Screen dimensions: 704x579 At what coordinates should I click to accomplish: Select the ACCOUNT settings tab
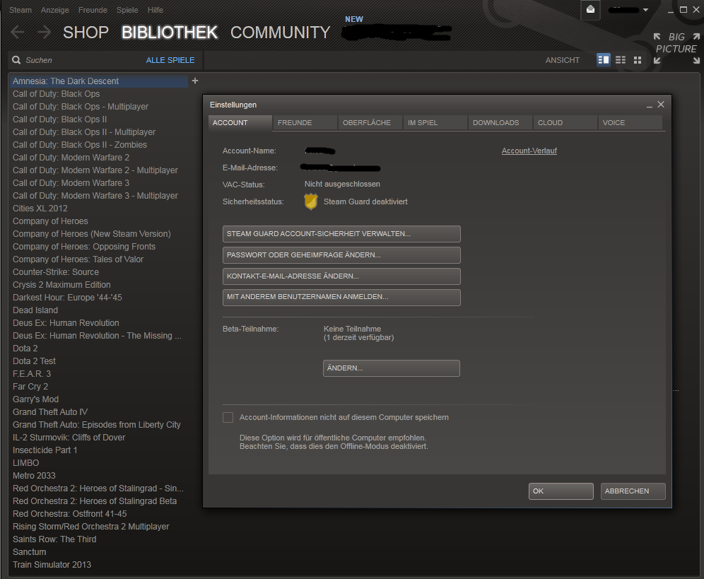[x=240, y=122]
